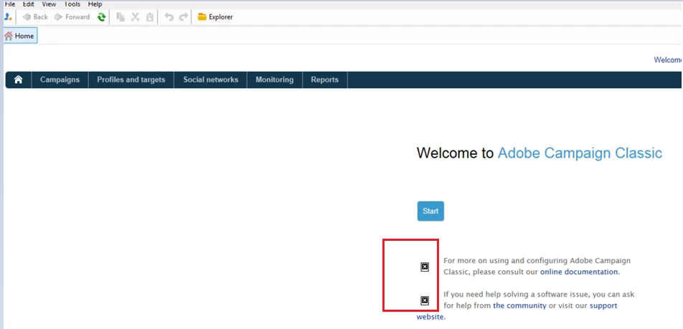This screenshot has height=329, width=683.
Task: Click broken image icon beside documentation text
Action: coord(425,267)
